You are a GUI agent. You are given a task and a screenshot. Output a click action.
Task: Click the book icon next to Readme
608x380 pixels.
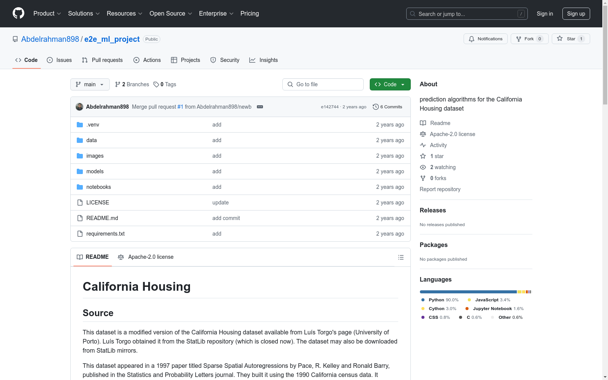pos(423,123)
